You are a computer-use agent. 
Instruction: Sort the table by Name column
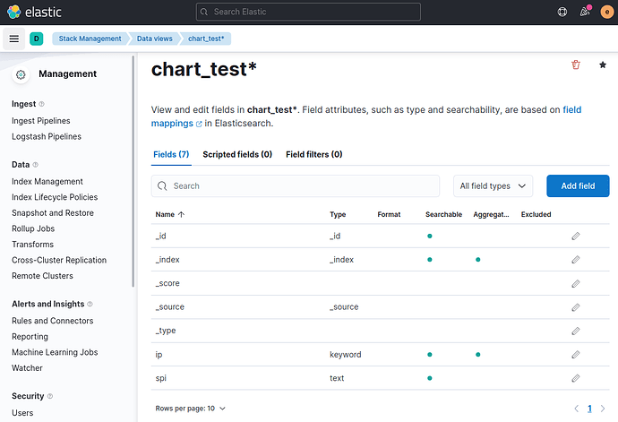point(169,215)
